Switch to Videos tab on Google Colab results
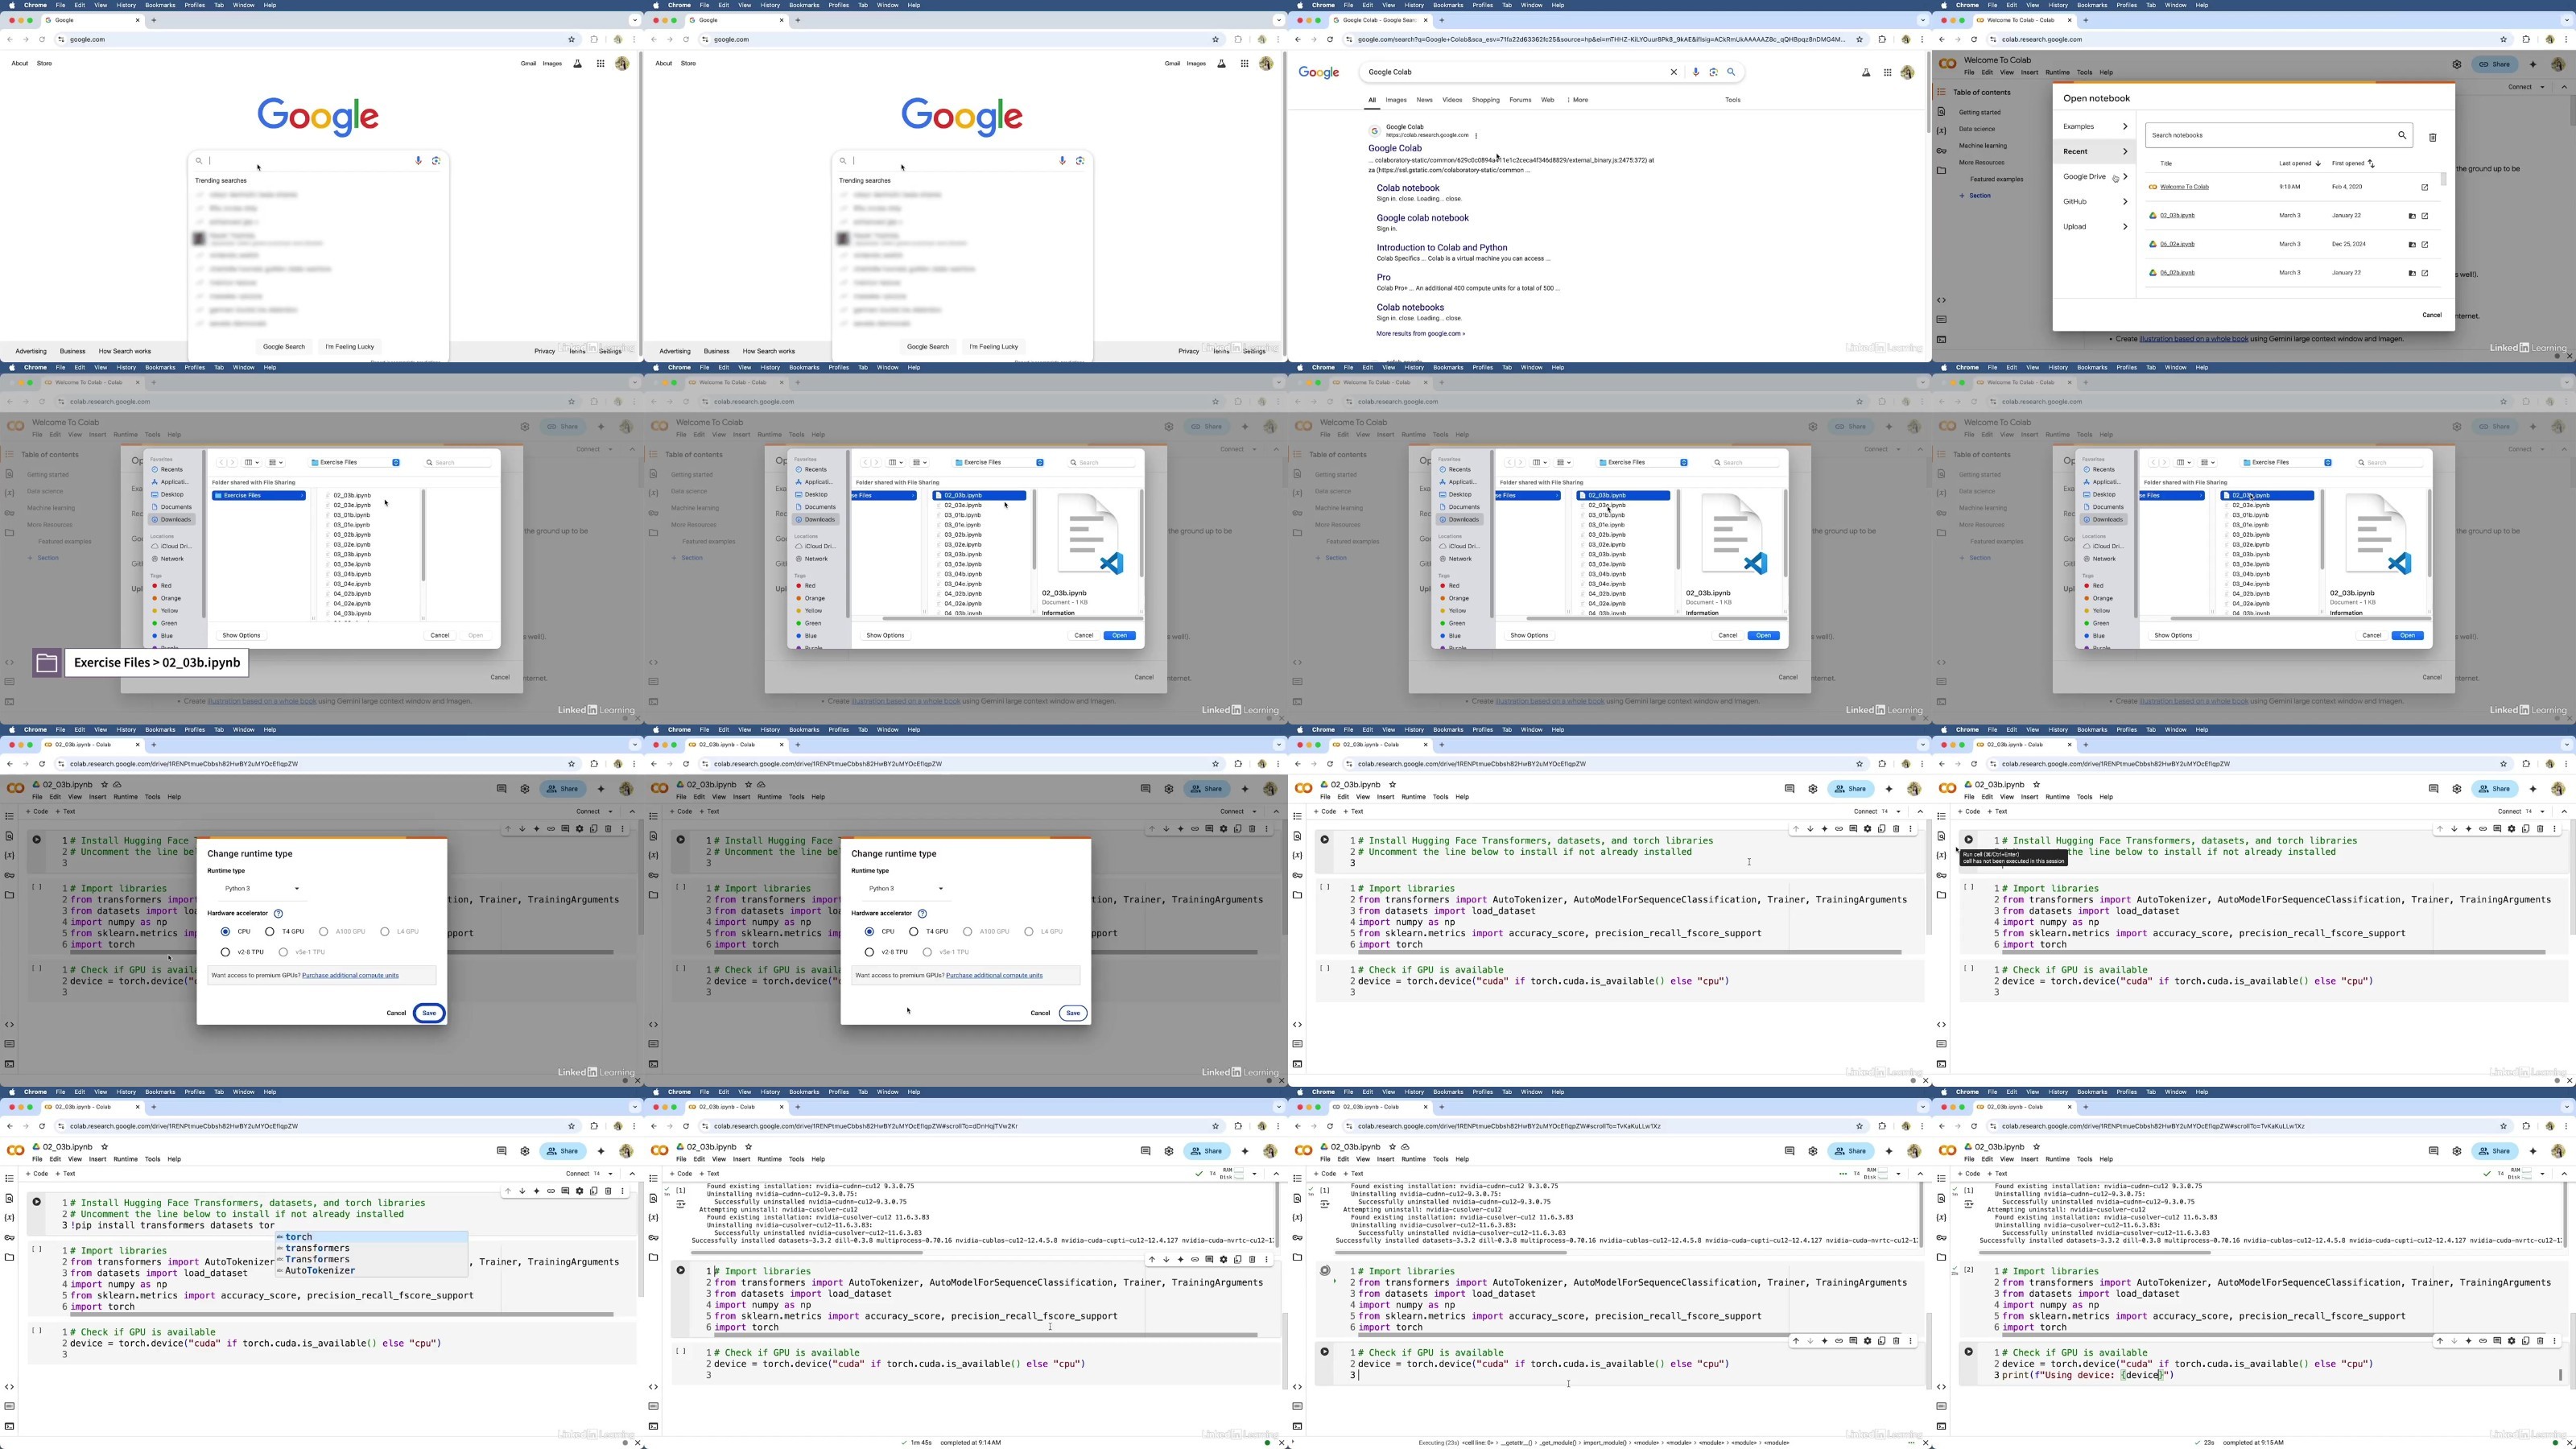The width and height of the screenshot is (2576, 1449). pyautogui.click(x=1452, y=100)
